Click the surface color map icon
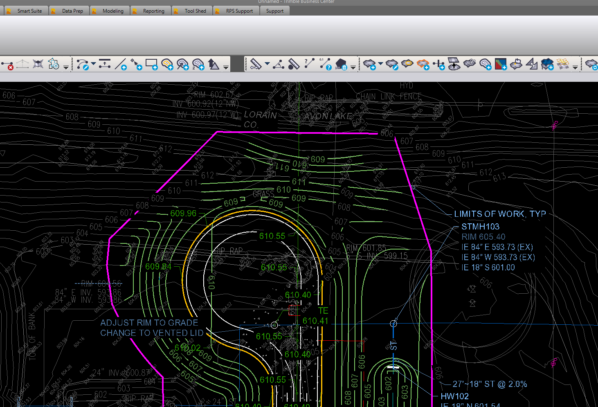The width and height of the screenshot is (598, 407). pos(500,64)
